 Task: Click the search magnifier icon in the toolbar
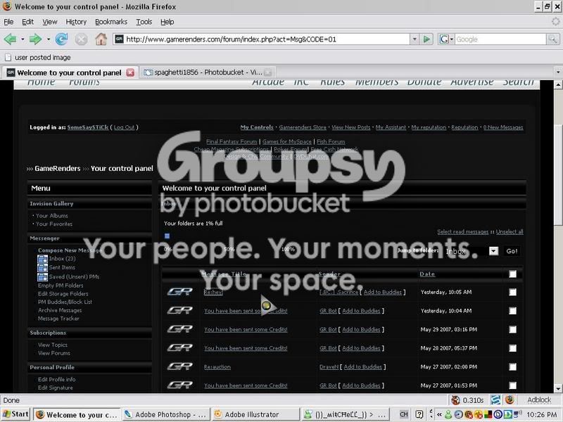pos(552,39)
